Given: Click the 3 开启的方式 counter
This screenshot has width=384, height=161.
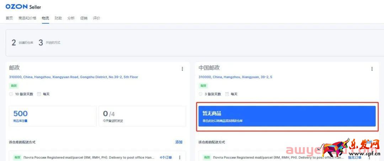Looking at the screenshot, I should tap(49, 43).
